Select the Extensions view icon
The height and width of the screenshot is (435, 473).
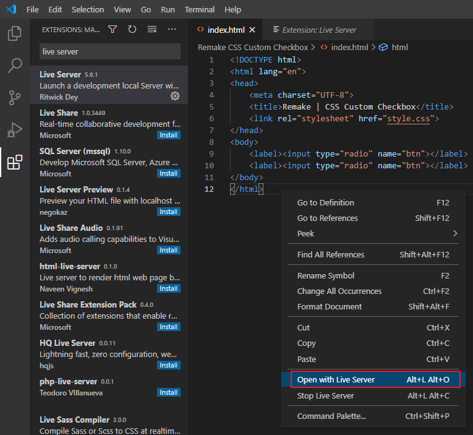(14, 162)
